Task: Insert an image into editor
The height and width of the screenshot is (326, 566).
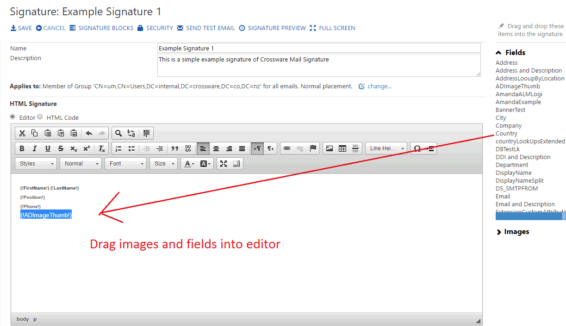Action: coord(330,148)
